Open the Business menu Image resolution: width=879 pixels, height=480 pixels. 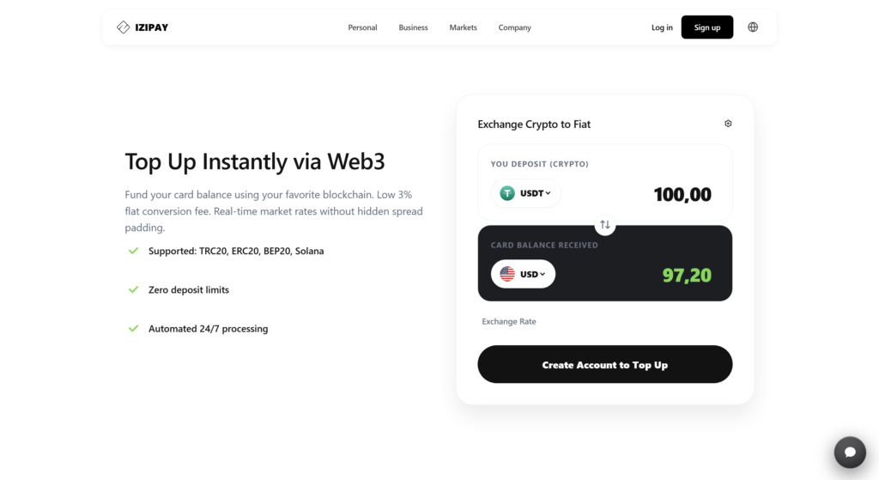(x=413, y=27)
